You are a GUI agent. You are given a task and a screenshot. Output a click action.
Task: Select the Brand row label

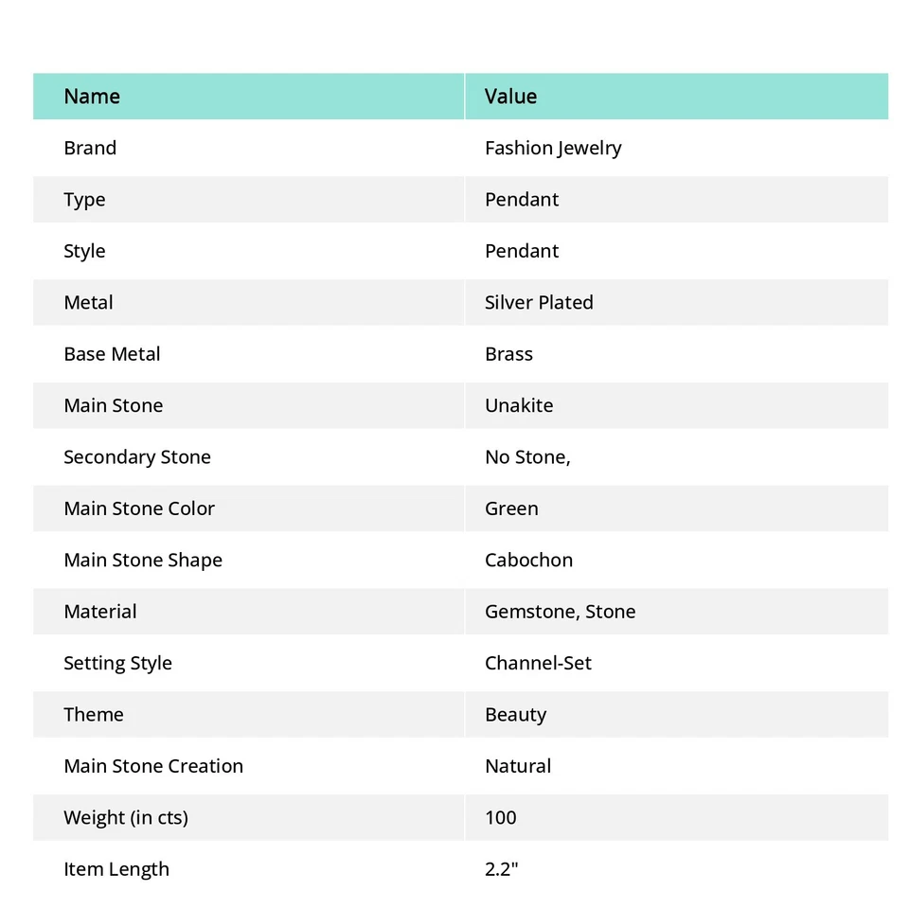coord(90,148)
